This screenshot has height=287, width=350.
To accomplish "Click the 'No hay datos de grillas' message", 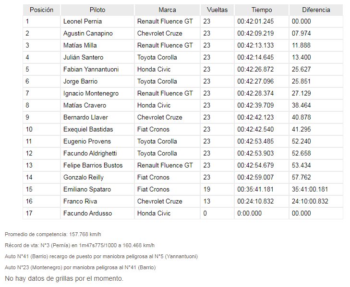I will point(64,278).
